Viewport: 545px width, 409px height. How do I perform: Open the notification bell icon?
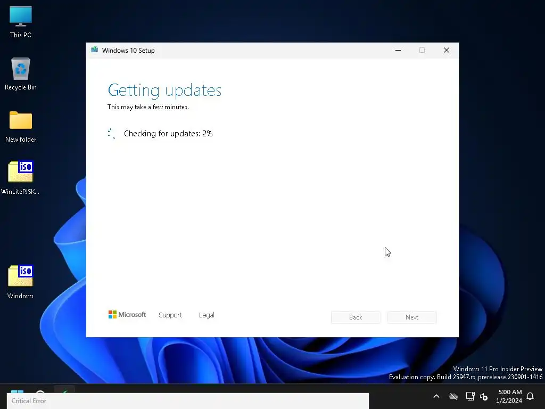(x=531, y=396)
